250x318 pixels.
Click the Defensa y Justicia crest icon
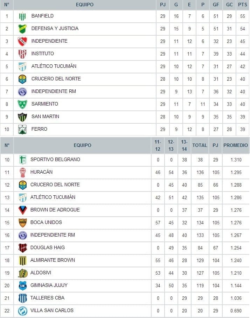click(22, 29)
